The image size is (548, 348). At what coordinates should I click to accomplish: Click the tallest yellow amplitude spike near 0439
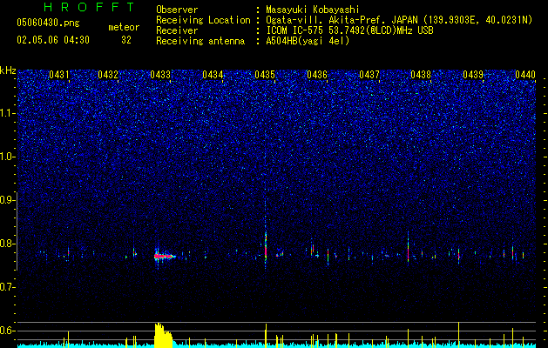tap(458, 334)
